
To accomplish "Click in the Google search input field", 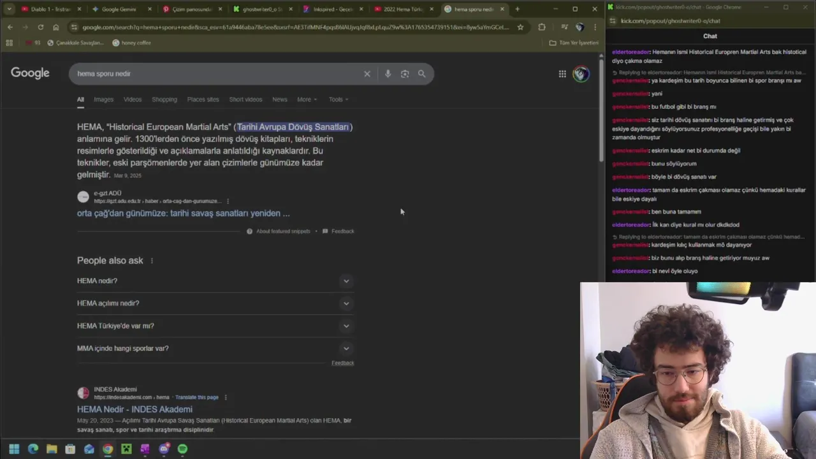I will point(217,74).
